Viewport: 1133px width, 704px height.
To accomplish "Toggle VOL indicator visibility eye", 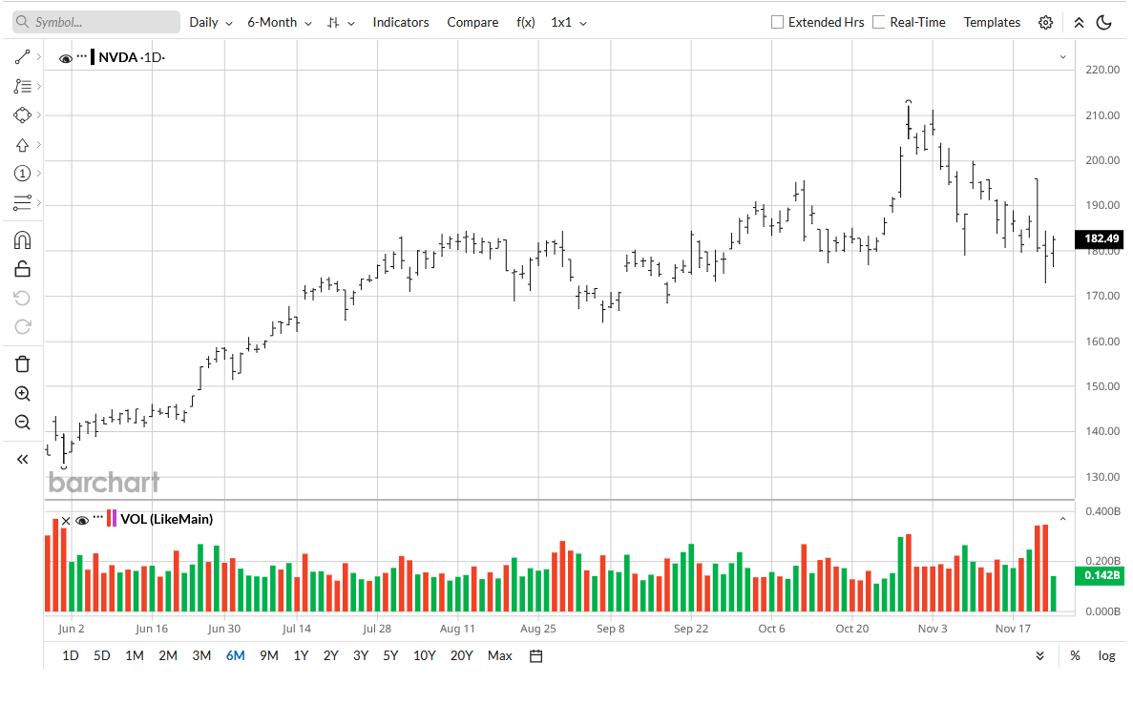I will click(82, 521).
